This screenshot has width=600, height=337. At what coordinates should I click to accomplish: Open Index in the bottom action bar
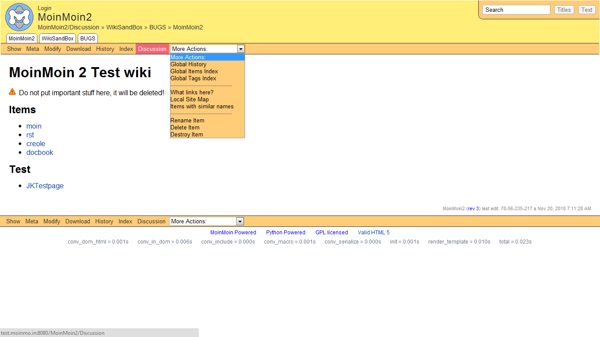tap(125, 222)
